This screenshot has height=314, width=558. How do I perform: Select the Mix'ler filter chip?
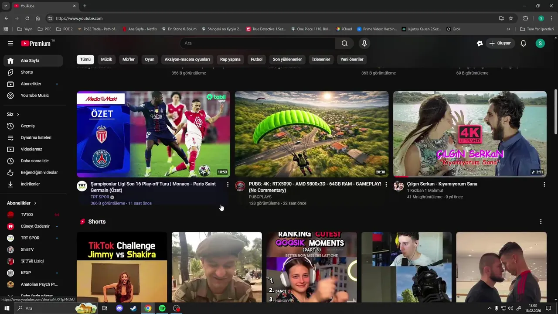129,59
